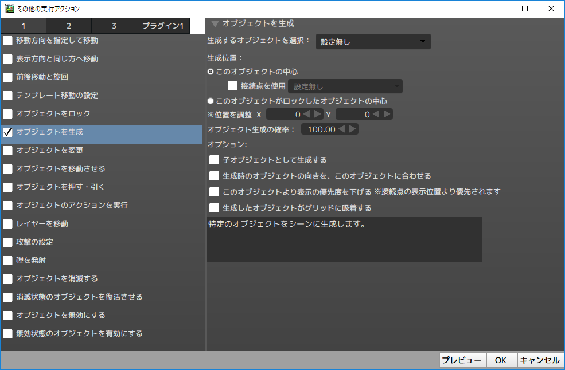The image size is (565, 370).
Task: Collapse the オブジェクトを生成 section triangle
Action: [215, 24]
